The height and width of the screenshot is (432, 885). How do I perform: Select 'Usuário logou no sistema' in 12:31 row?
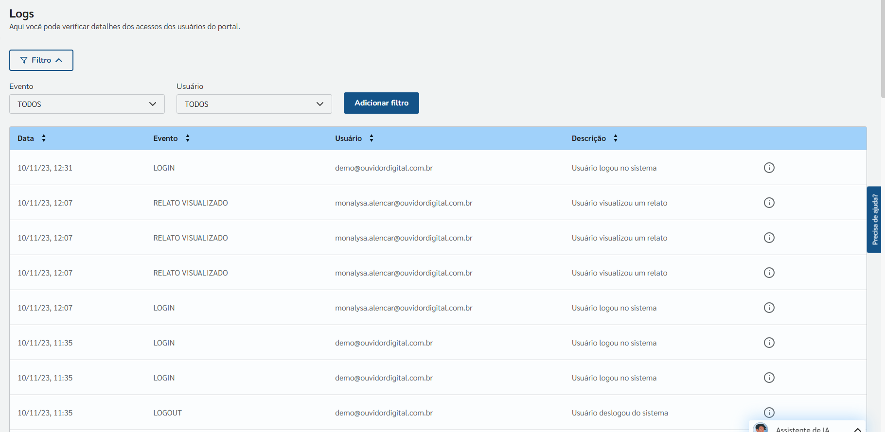(614, 168)
